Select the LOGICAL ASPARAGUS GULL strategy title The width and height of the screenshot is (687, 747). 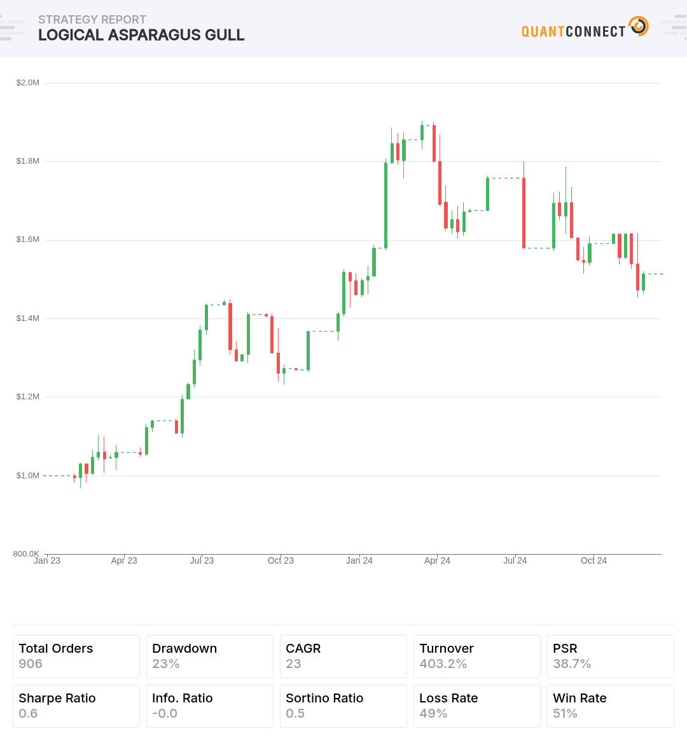[x=141, y=35]
